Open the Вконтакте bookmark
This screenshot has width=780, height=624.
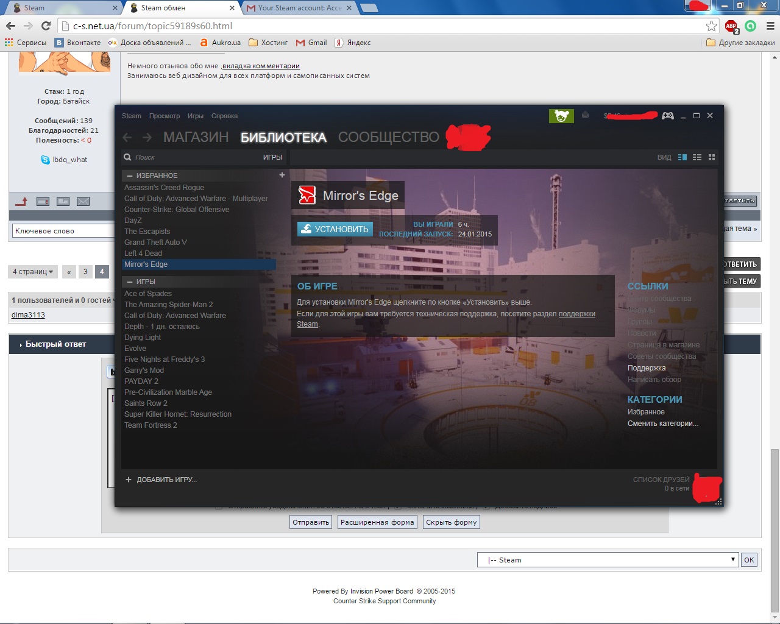pyautogui.click(x=78, y=43)
